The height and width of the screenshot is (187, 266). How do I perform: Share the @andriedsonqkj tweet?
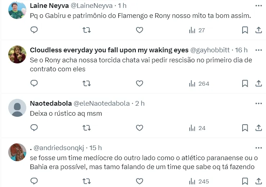[258, 181]
